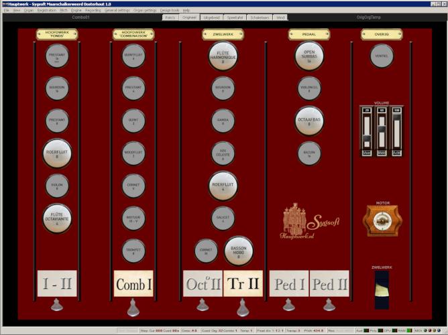Engage the Basson Hobo 8 stop
448x335 pixels.
pos(238,251)
